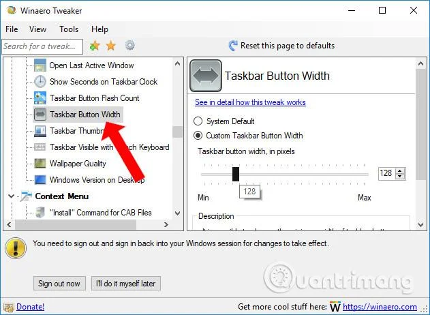
Task: Select Show Seconds on Taskbar Clock item
Action: (104, 82)
